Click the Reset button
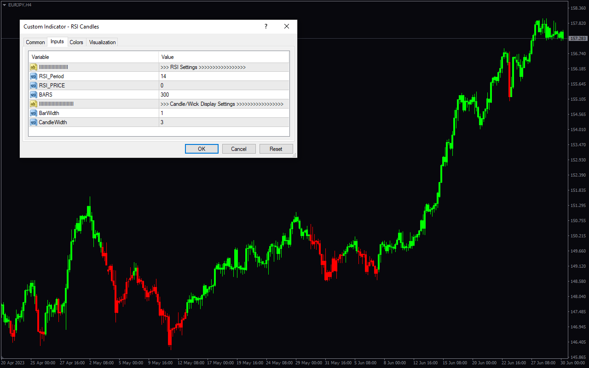Image resolution: width=589 pixels, height=368 pixels. coord(276,149)
